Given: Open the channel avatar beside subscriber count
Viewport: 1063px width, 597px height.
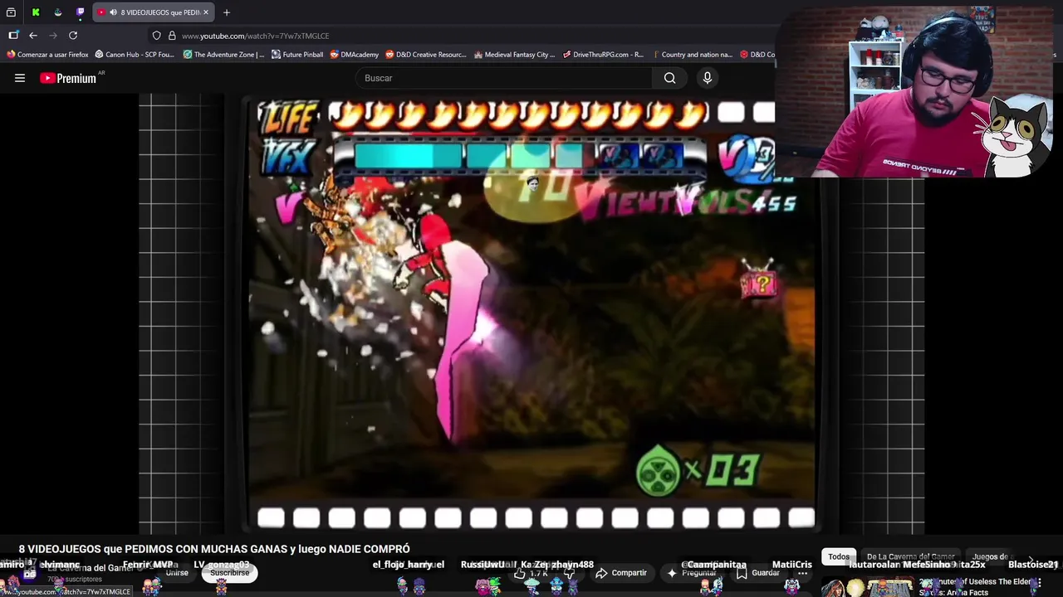Looking at the screenshot, I should tap(30, 573).
